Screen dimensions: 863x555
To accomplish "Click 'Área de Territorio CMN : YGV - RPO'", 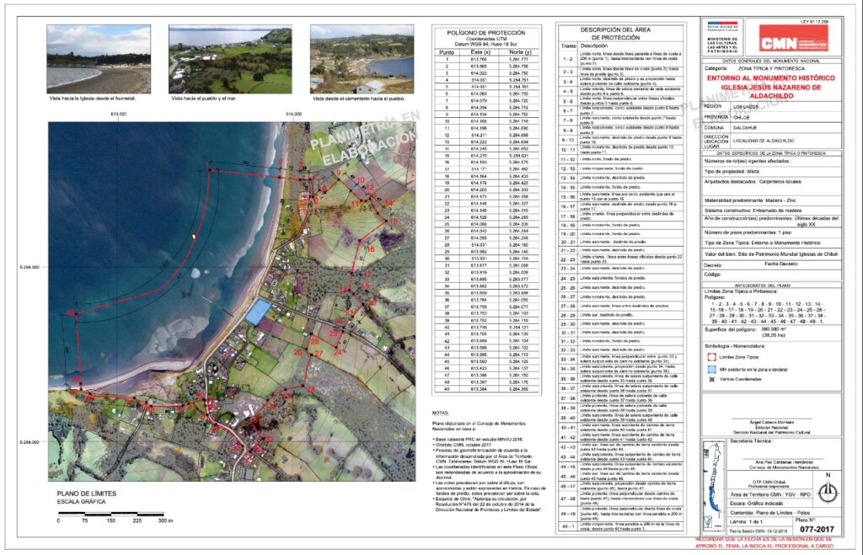I will click(770, 495).
